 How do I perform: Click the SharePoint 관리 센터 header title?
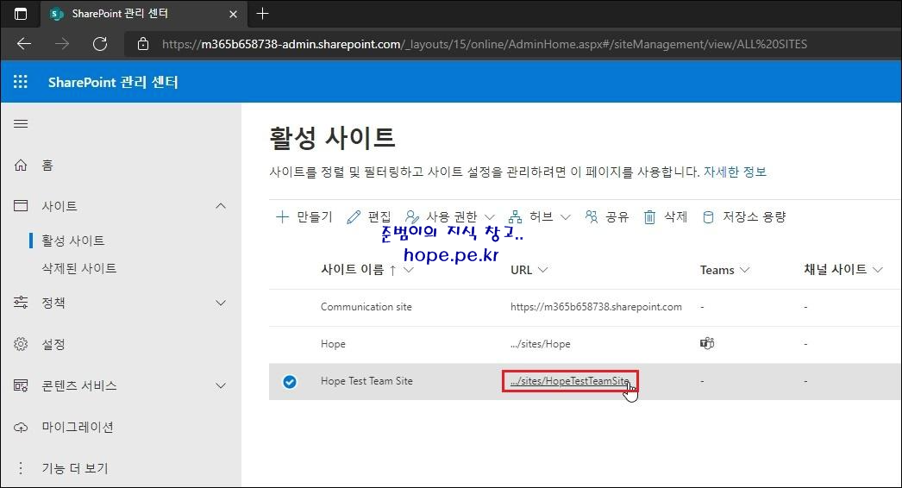(x=113, y=82)
